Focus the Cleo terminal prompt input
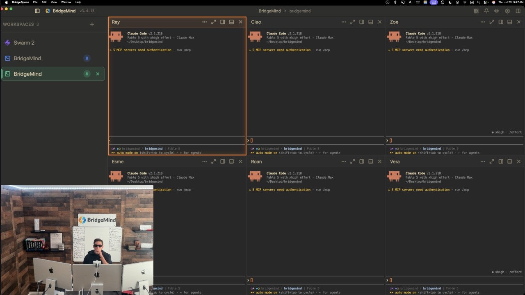Image resolution: width=525 pixels, height=295 pixels. coord(316,141)
